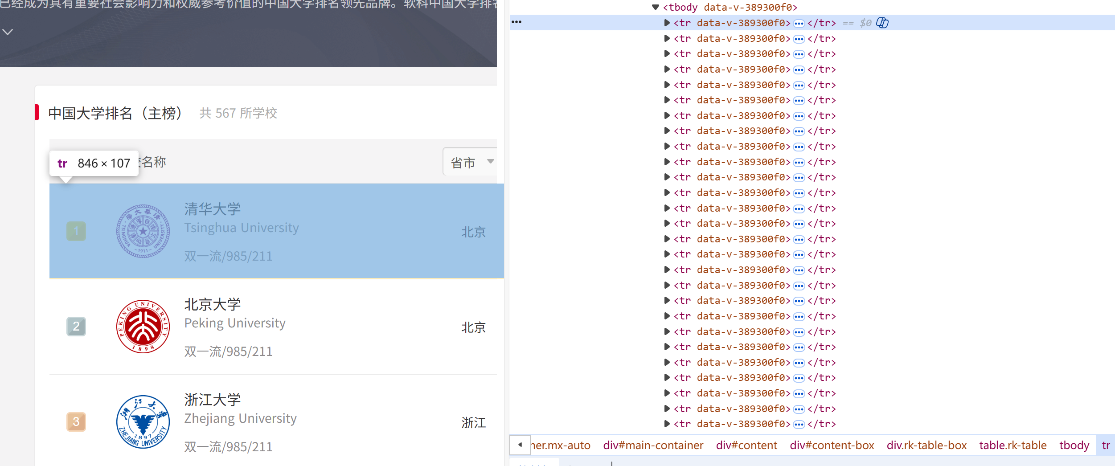This screenshot has width=1115, height=466.
Task: Expand the selected tr node marked $0
Action: click(667, 23)
